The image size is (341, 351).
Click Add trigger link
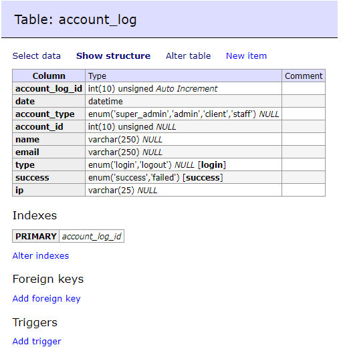click(x=37, y=342)
